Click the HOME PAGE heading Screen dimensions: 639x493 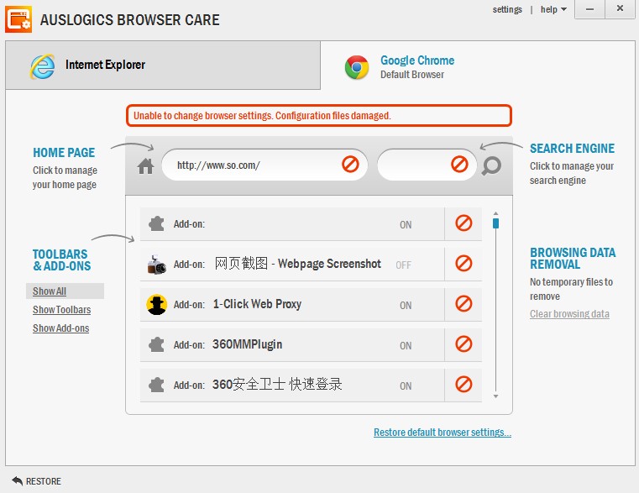pyautogui.click(x=64, y=153)
